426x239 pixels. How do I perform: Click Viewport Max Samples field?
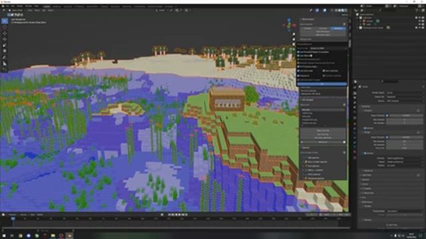coord(405,119)
